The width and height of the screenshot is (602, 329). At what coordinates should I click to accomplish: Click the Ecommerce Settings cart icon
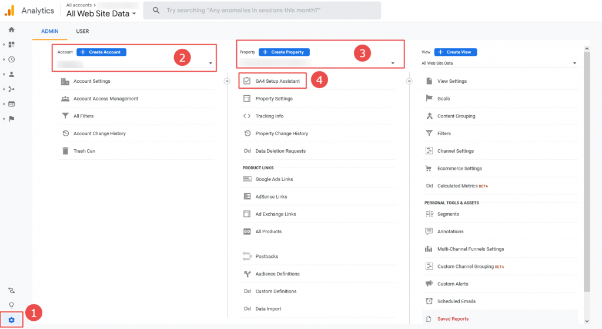[x=429, y=169]
